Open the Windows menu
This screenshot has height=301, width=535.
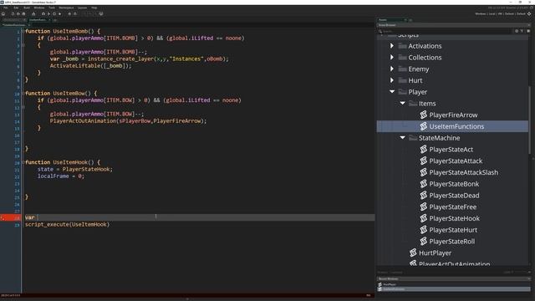pos(39,8)
